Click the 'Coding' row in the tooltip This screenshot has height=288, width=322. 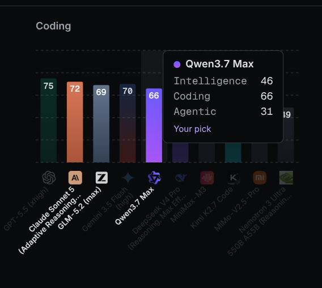(x=223, y=96)
